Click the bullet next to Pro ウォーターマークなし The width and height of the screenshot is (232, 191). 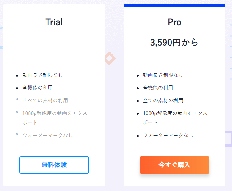[x=138, y=136]
